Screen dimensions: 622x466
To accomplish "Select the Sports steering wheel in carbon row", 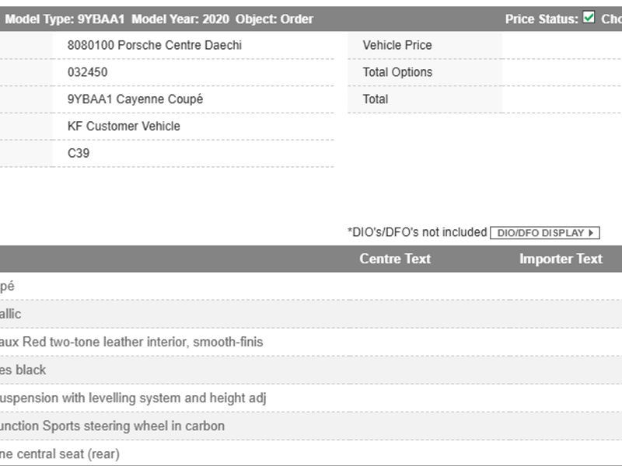I will coord(113,426).
